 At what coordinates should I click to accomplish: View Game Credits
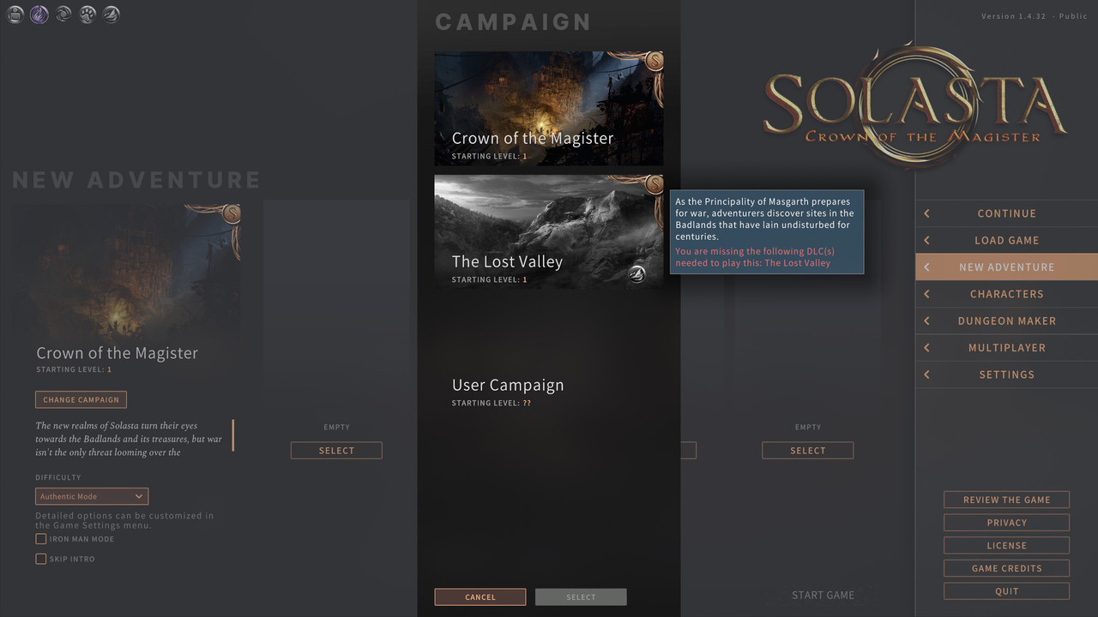coord(1006,568)
